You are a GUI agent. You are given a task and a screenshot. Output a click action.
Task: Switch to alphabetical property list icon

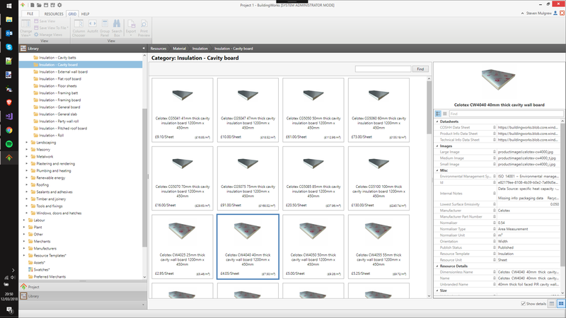tap(445, 114)
